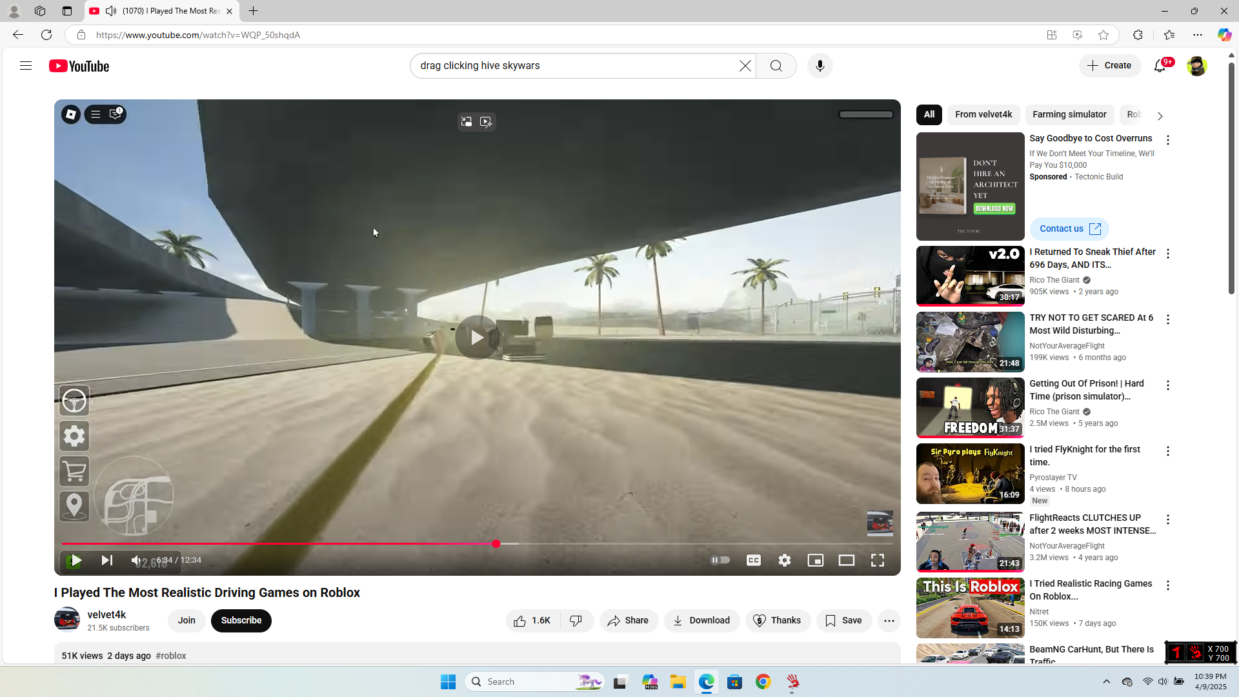Image resolution: width=1239 pixels, height=697 pixels.
Task: Open the #roblox hashtag link
Action: [x=171, y=656]
